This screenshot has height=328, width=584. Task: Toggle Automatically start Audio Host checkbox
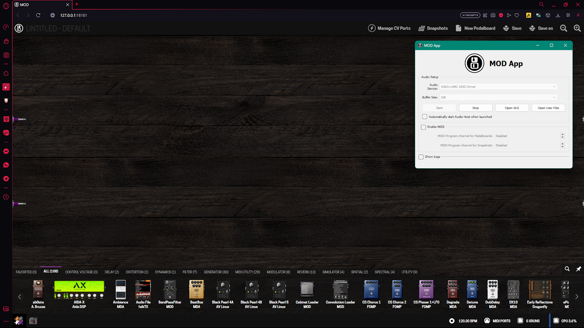[x=425, y=117]
